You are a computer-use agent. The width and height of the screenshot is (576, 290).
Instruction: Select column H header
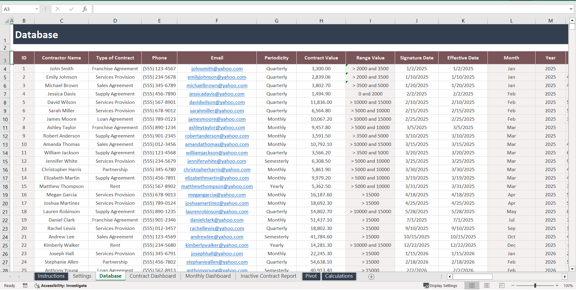321,21
